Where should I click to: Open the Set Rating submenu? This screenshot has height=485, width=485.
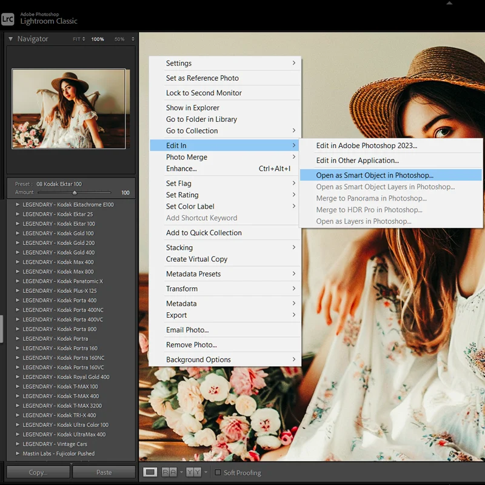(225, 195)
